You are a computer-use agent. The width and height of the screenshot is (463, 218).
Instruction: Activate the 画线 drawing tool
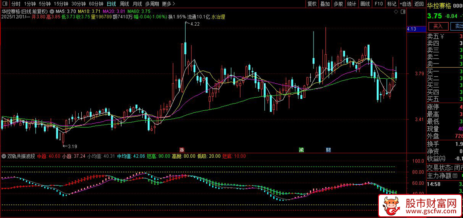coord(365,4)
